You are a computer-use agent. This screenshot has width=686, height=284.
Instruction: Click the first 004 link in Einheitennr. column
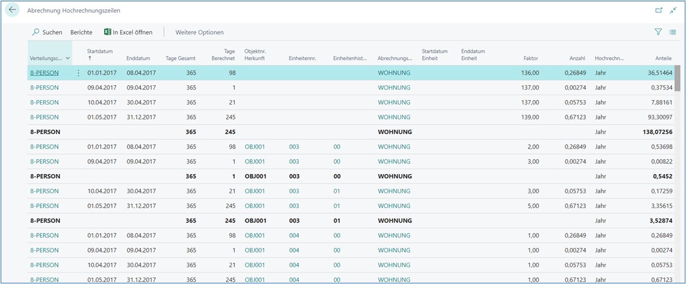tap(294, 235)
